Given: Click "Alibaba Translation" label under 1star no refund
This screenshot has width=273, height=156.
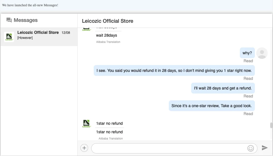Looking at the screenshot, I should pos(110,139).
